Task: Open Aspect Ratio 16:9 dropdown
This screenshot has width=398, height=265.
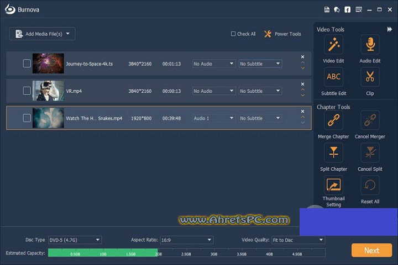Action: pos(187,240)
